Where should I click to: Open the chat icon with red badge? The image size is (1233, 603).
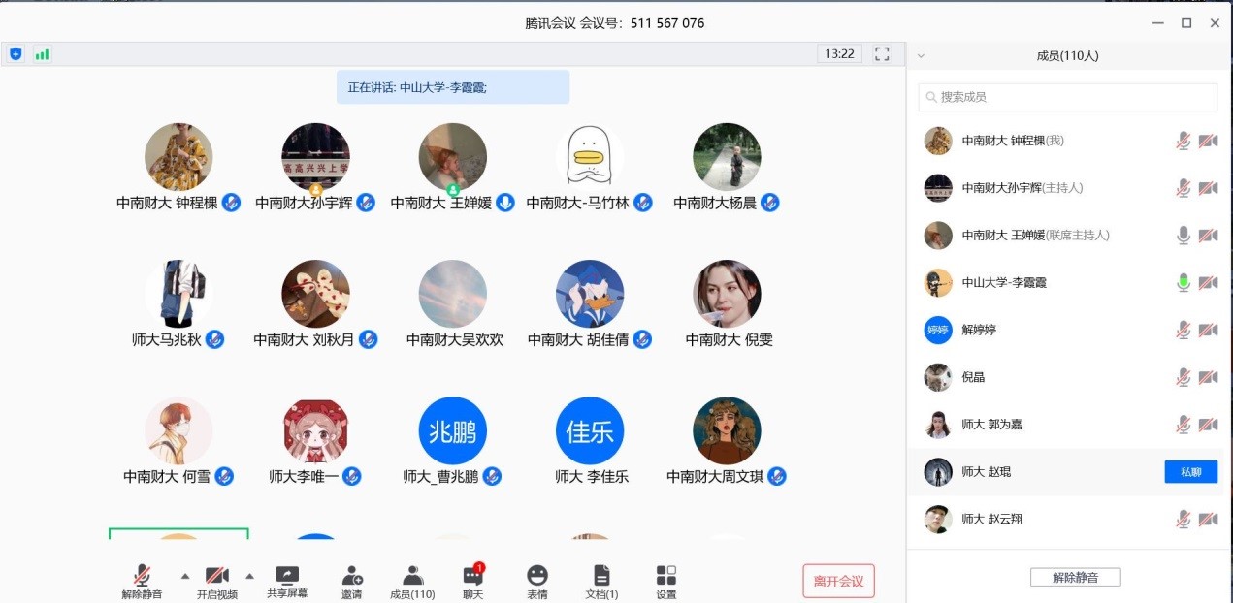(473, 583)
